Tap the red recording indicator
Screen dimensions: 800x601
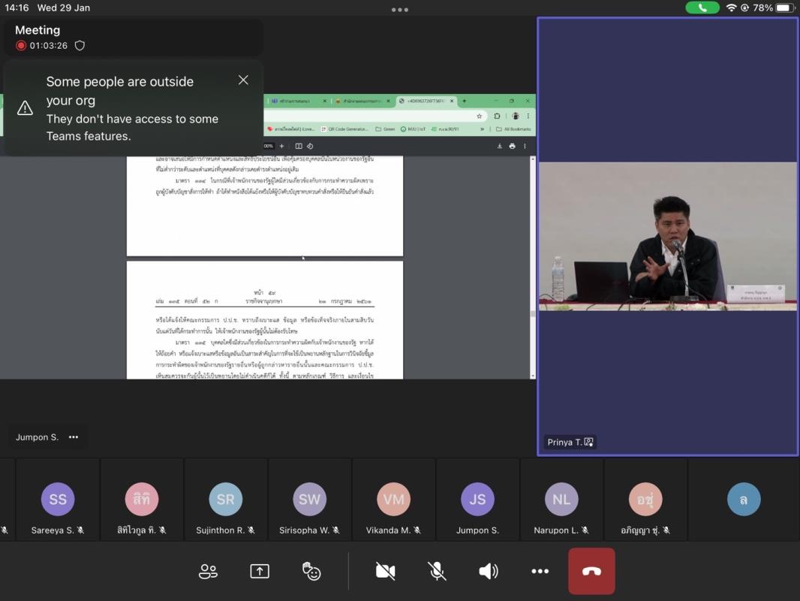(21, 45)
